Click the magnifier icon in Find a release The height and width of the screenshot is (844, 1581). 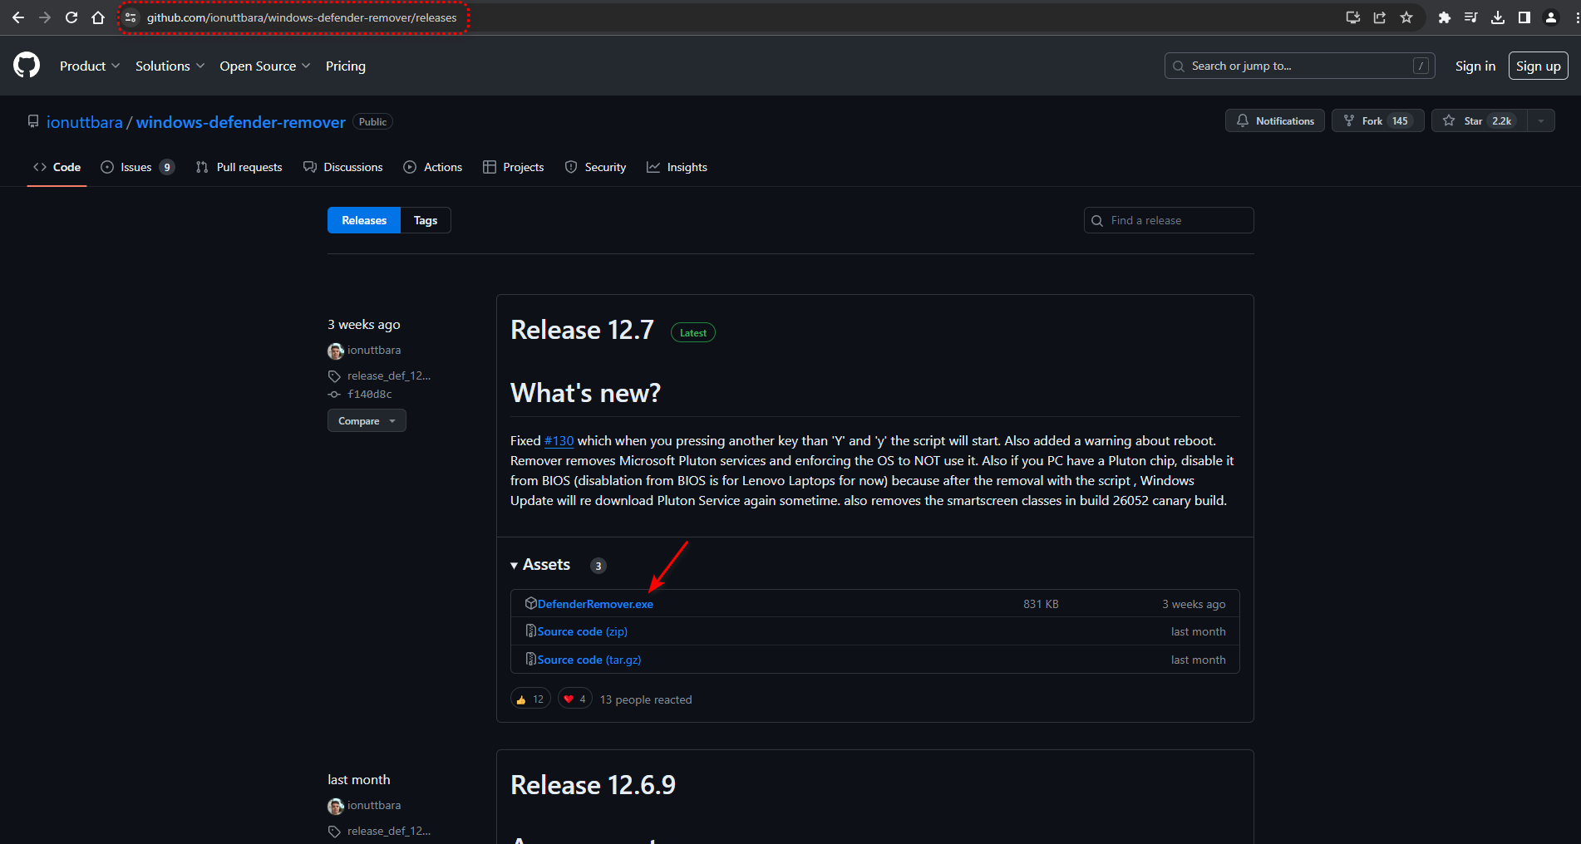coord(1097,220)
